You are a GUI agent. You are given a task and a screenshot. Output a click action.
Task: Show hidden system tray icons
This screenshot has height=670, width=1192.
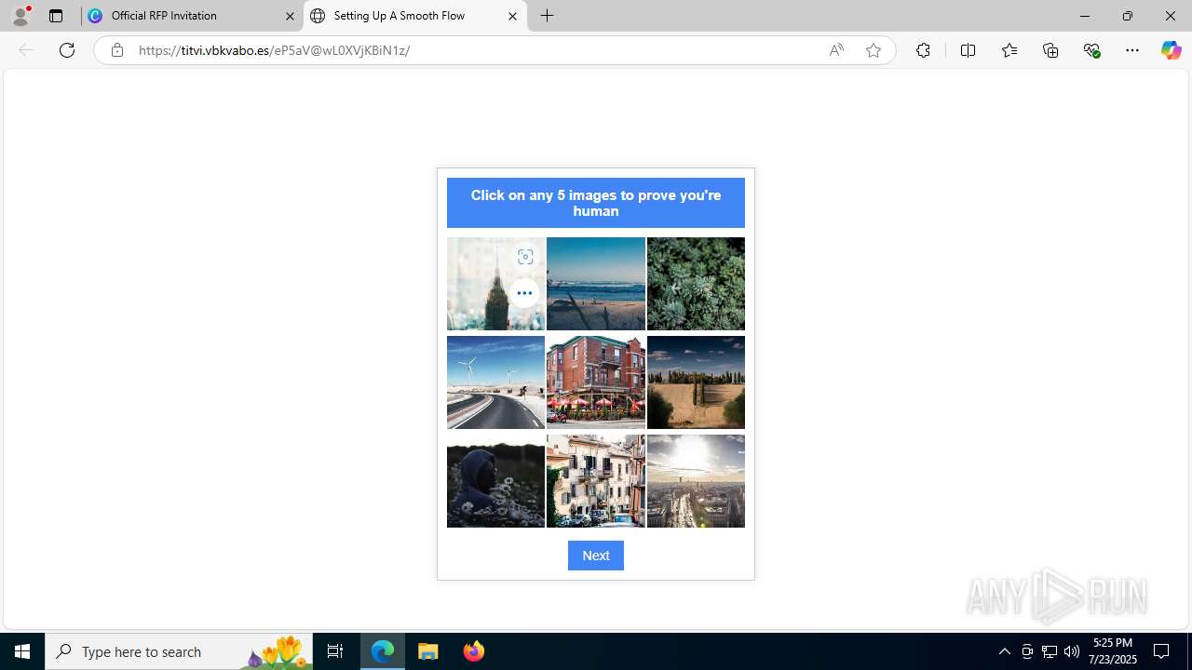pyautogui.click(x=1004, y=651)
